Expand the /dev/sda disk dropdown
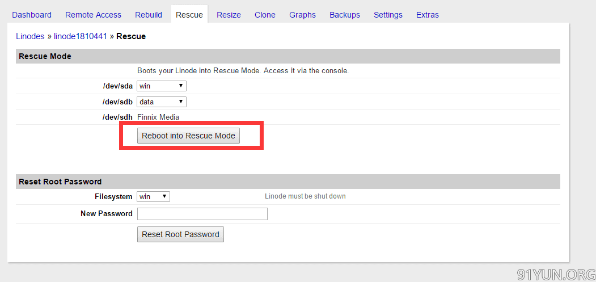 [162, 86]
